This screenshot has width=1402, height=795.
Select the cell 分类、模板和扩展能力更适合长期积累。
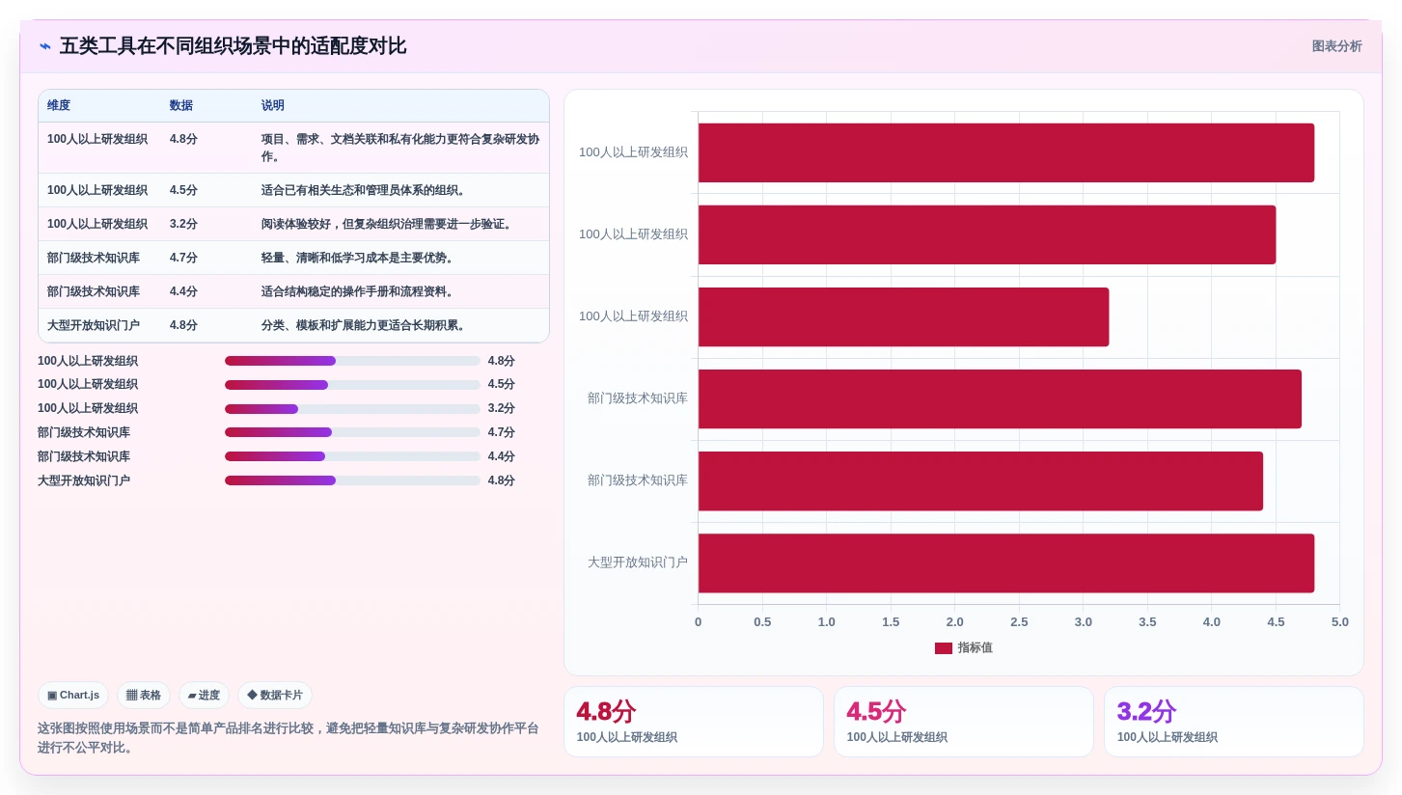[400, 325]
